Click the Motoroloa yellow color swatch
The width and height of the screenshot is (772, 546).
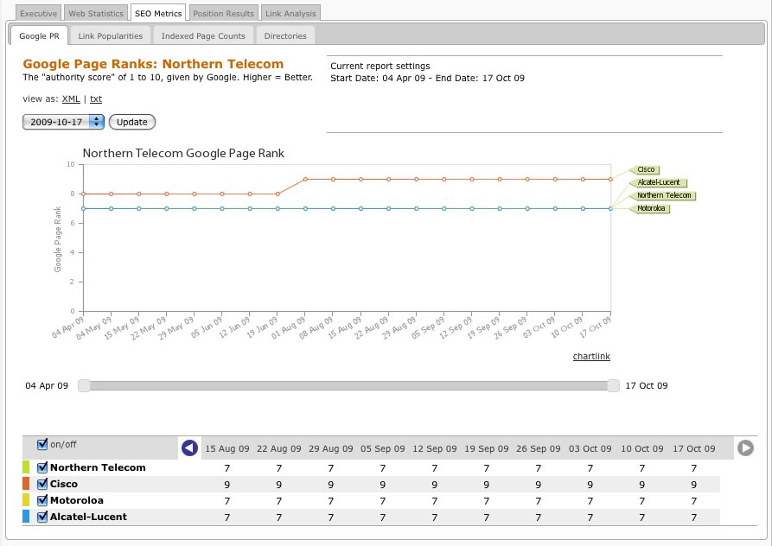click(26, 500)
